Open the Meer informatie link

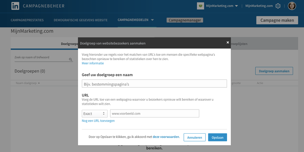click(93, 63)
